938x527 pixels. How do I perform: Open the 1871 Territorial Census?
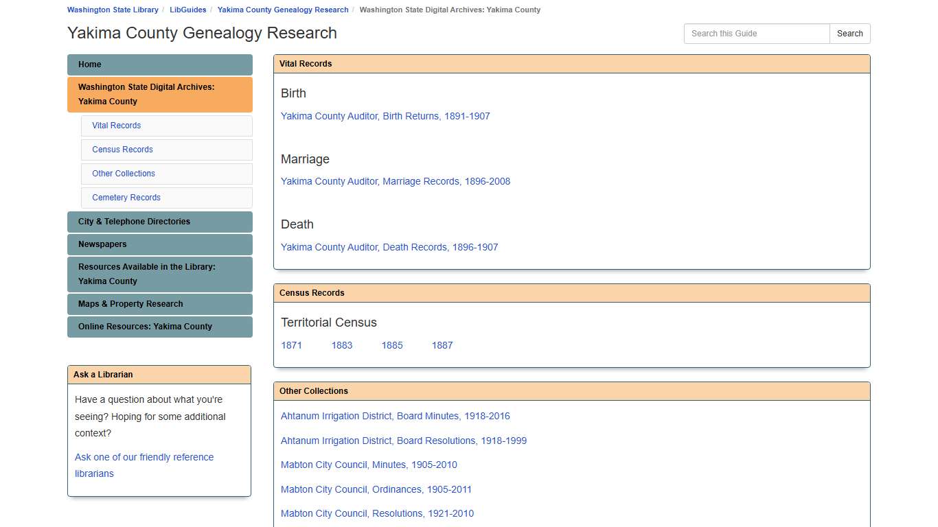pos(291,345)
